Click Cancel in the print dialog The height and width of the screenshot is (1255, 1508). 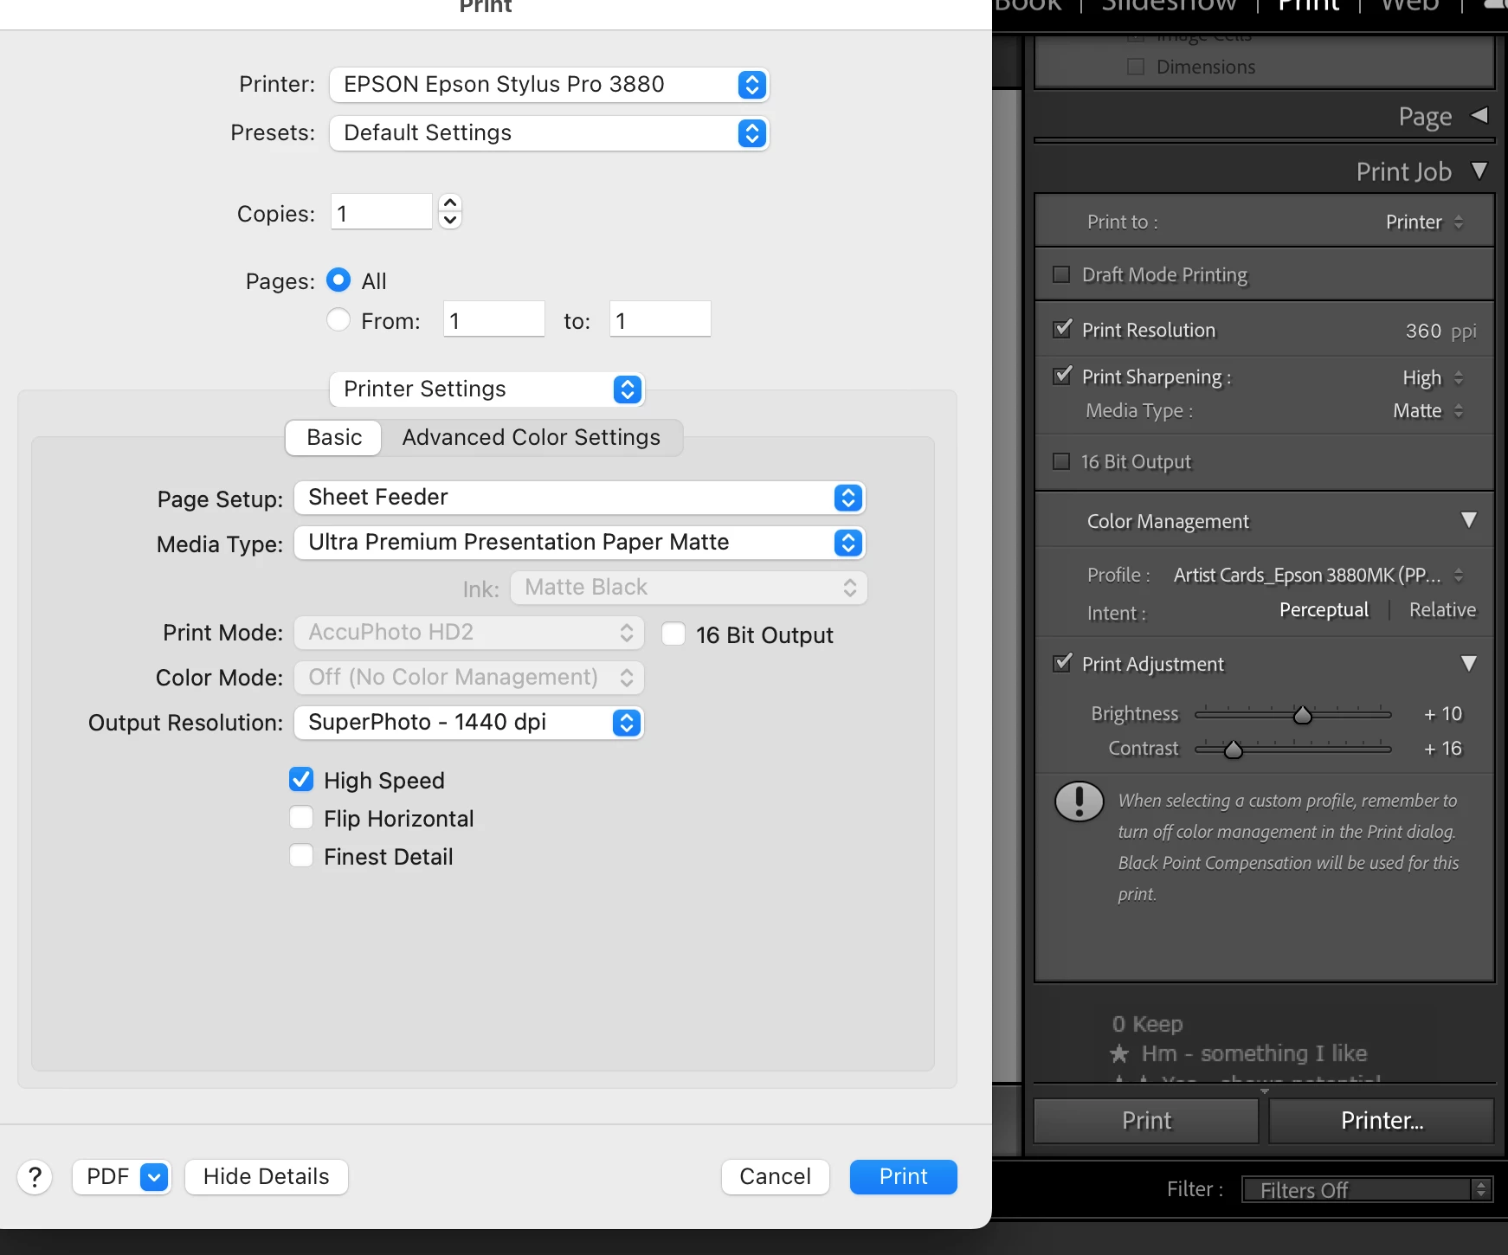coord(776,1177)
